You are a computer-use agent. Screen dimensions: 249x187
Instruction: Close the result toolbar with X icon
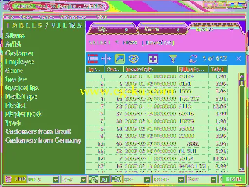tap(239, 58)
